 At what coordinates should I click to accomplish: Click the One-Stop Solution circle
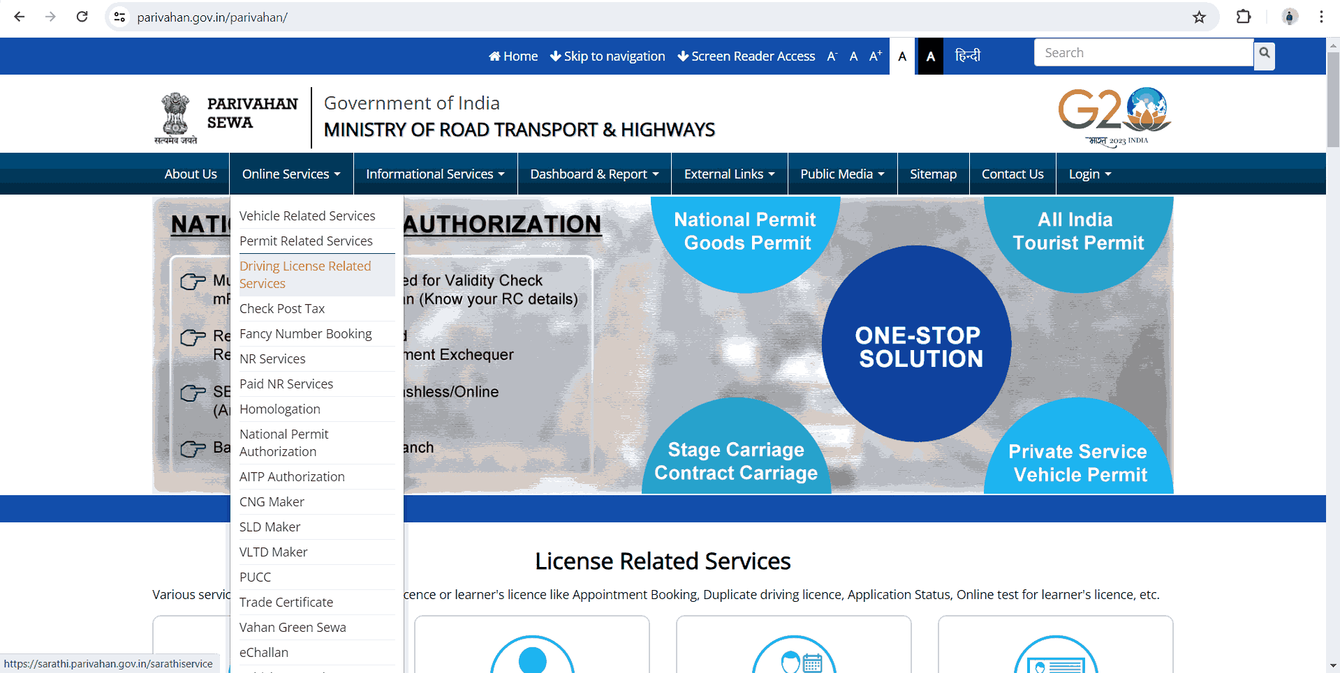917,344
